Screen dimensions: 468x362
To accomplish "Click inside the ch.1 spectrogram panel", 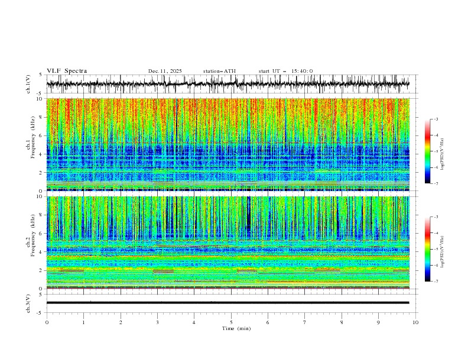I will tap(228, 144).
